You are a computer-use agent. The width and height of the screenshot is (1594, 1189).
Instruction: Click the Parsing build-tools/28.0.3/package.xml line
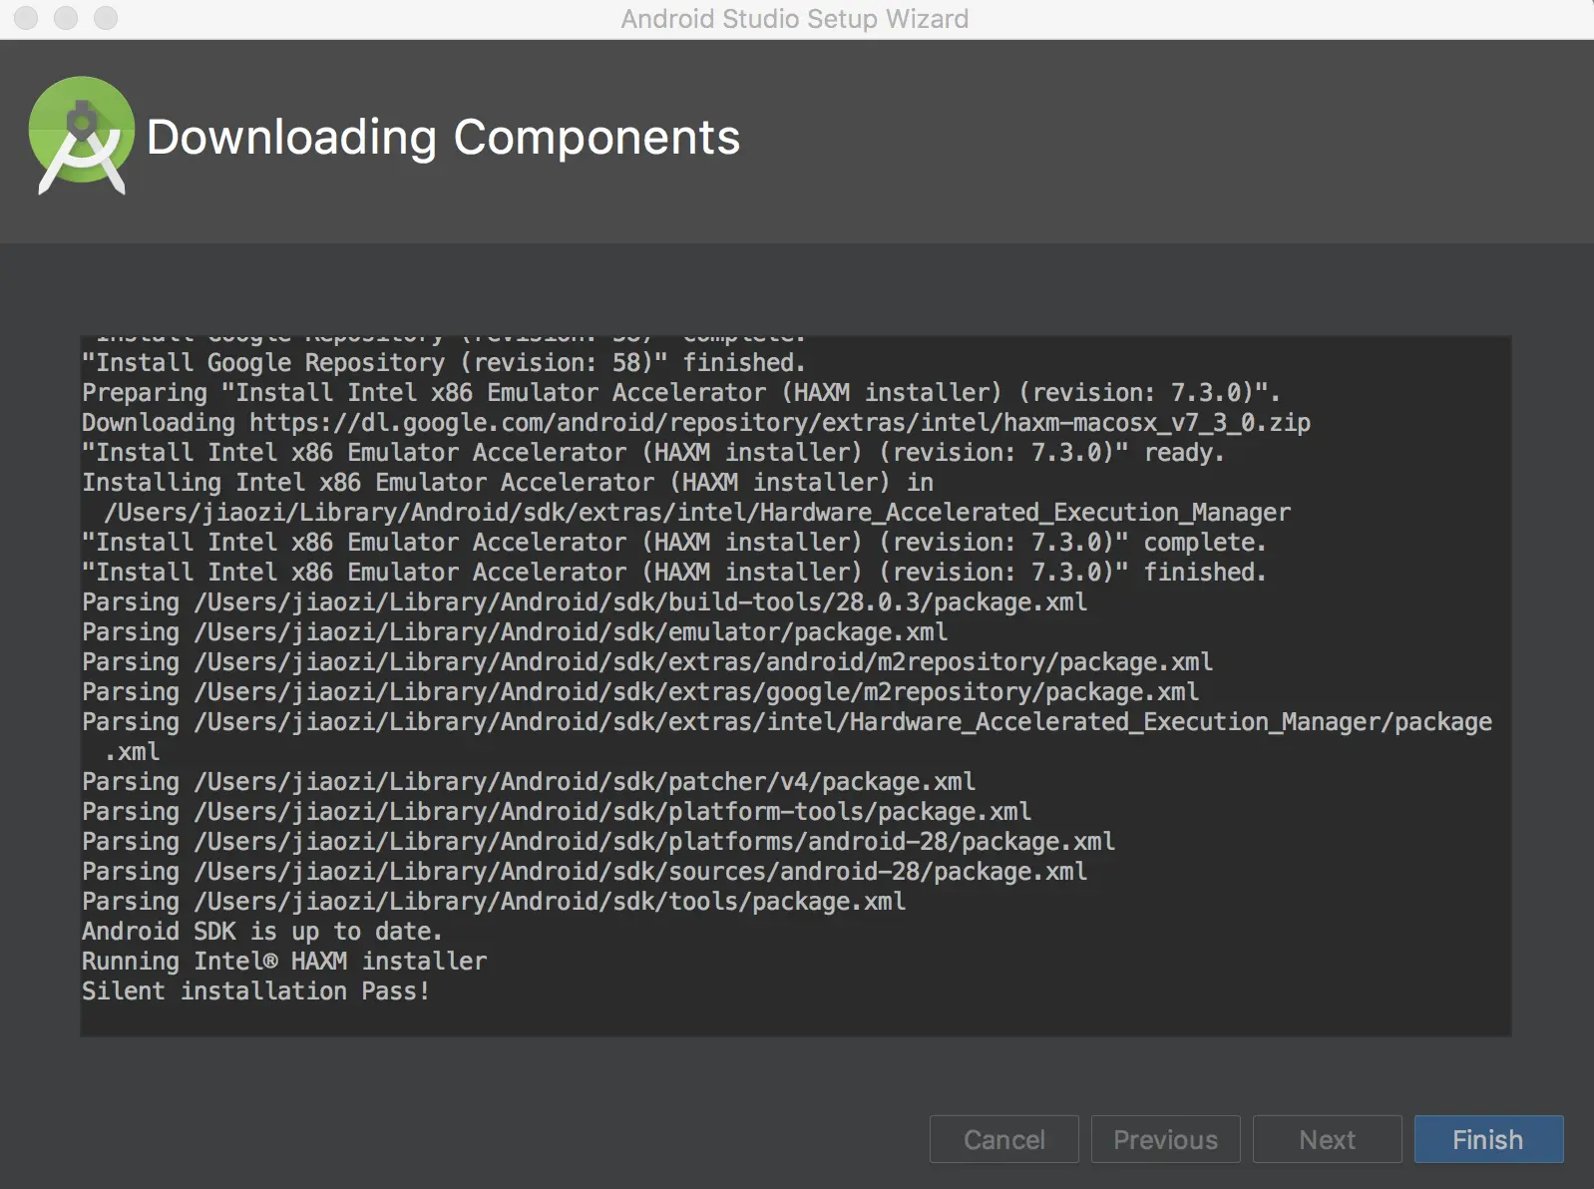[x=585, y=601]
